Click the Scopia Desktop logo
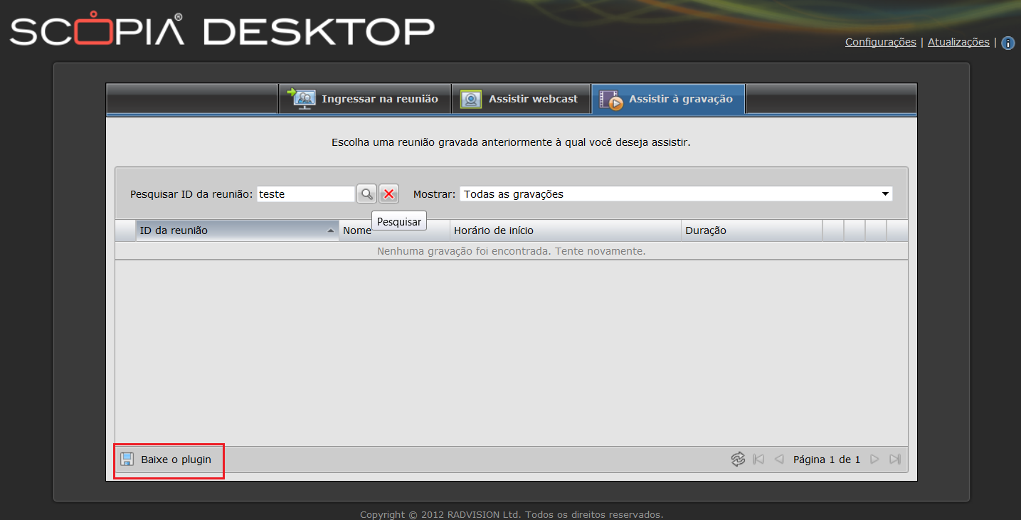1021x520 pixels. point(222,31)
